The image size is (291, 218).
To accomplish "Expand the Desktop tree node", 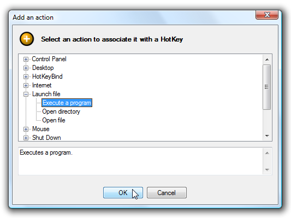I will (26, 68).
